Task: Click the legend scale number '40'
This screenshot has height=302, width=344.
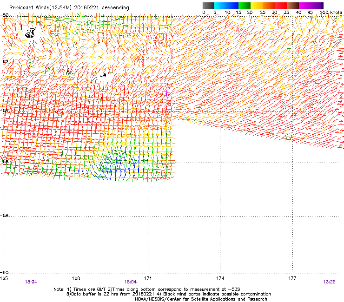Action: [298, 13]
